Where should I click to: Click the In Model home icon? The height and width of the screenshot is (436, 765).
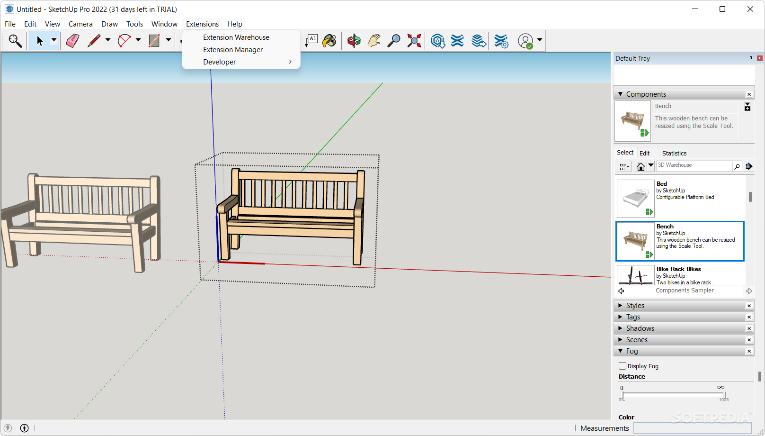tap(640, 166)
